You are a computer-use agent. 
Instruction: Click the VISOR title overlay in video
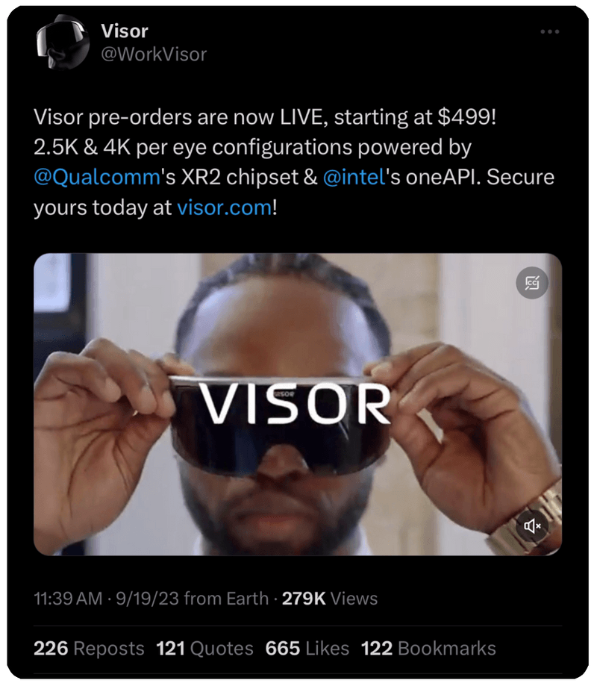click(296, 403)
